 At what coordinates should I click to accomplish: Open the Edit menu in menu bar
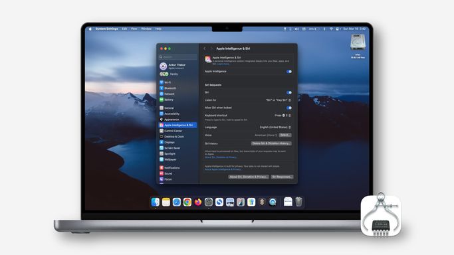click(x=124, y=29)
